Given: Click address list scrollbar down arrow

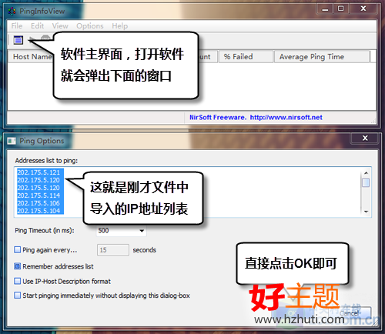Looking at the screenshot, I should coord(366,212).
